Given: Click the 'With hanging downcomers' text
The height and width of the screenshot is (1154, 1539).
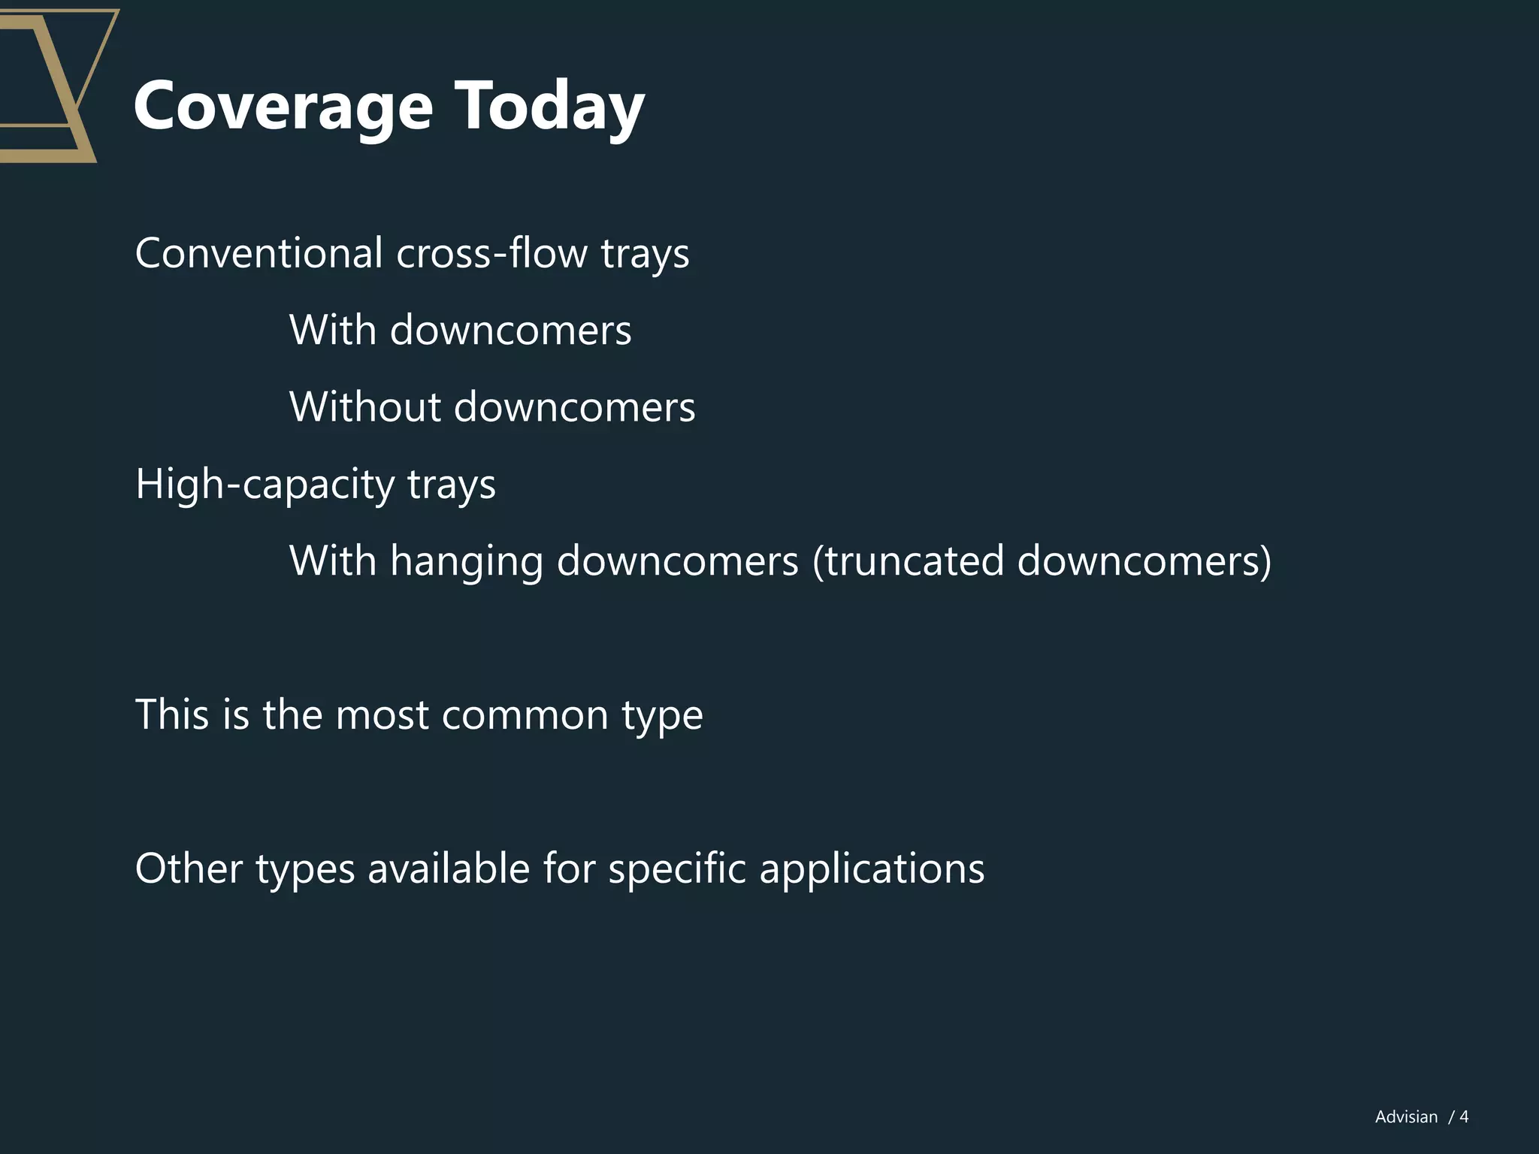Looking at the screenshot, I should click(543, 560).
